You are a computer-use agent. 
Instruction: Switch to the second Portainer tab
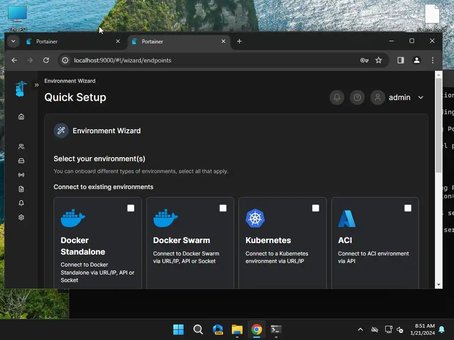point(179,42)
